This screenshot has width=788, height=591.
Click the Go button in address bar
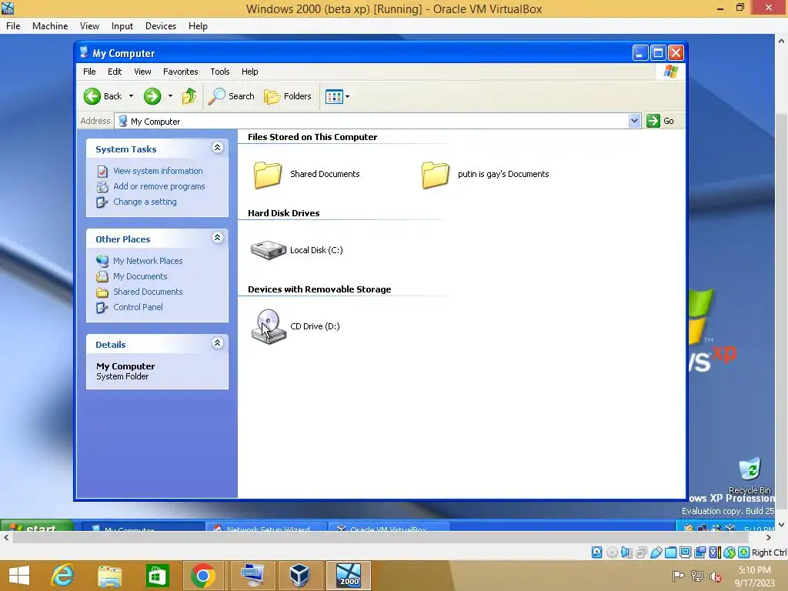click(x=660, y=121)
